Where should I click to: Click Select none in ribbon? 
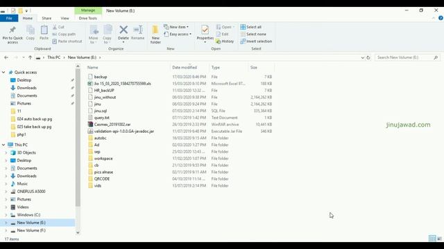point(253,34)
